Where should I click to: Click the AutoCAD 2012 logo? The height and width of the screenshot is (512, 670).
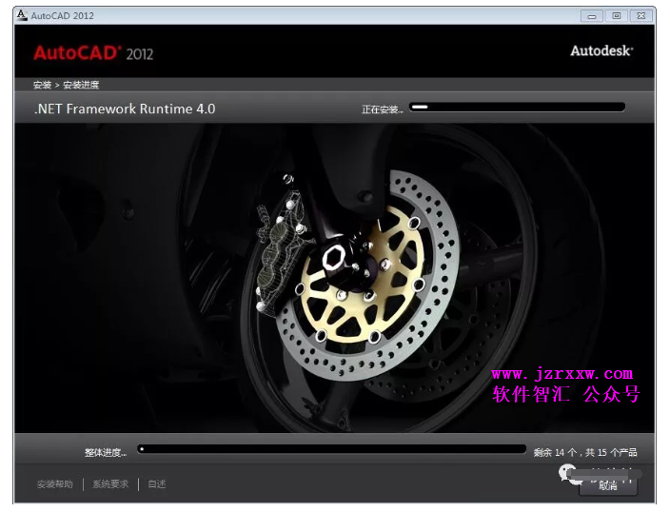click(93, 53)
